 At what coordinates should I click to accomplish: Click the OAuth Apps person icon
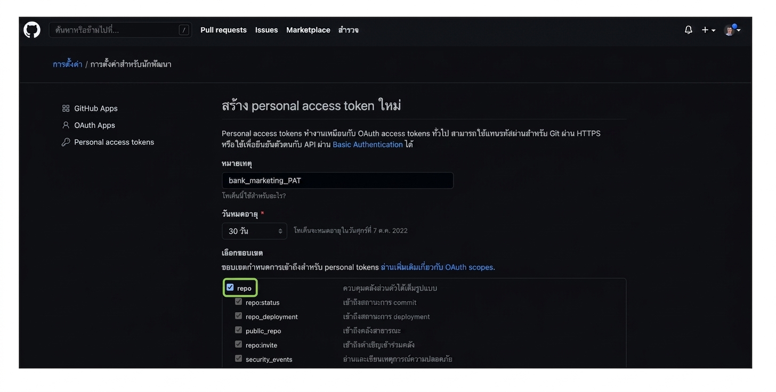66,125
